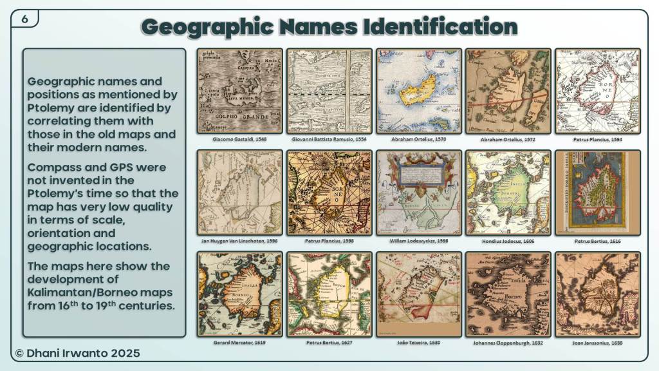Select the Petrus Plancius 1594 map
The height and width of the screenshot is (371, 659).
(597, 91)
